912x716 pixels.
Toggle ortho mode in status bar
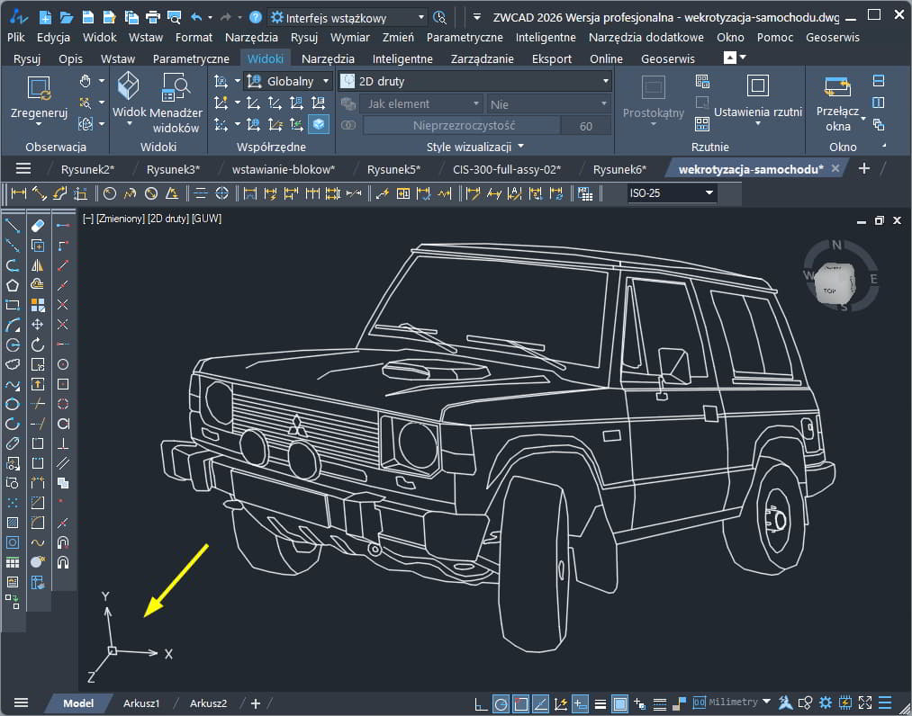[481, 703]
